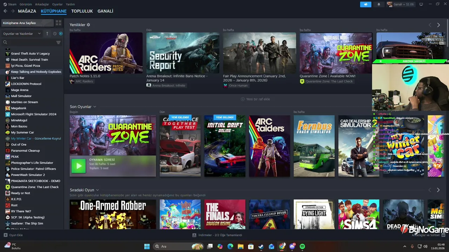
Task: Switch to Big Picture mode icon
Action: coord(421,4)
